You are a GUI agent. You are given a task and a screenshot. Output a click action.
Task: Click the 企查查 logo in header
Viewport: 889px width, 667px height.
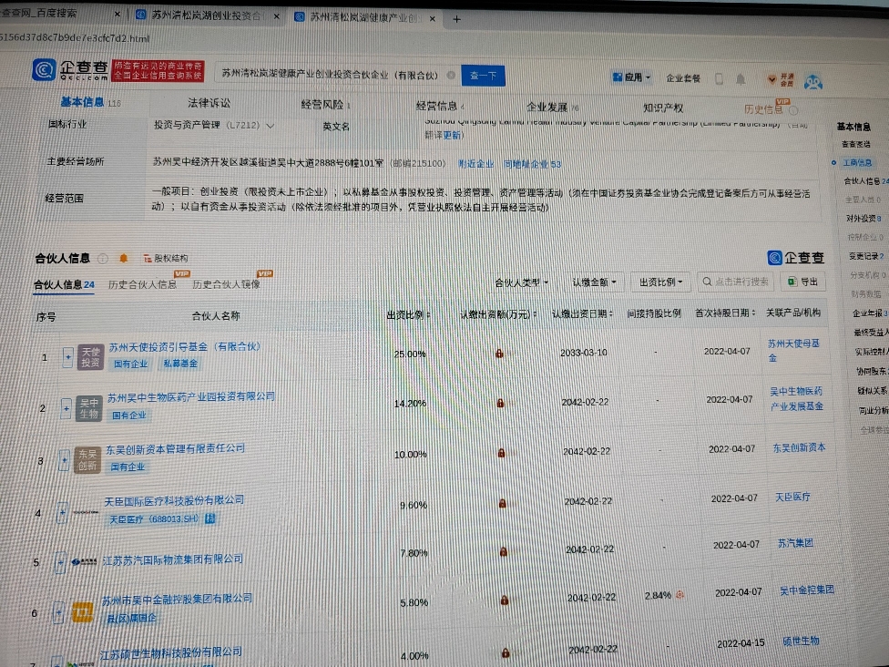[x=70, y=70]
